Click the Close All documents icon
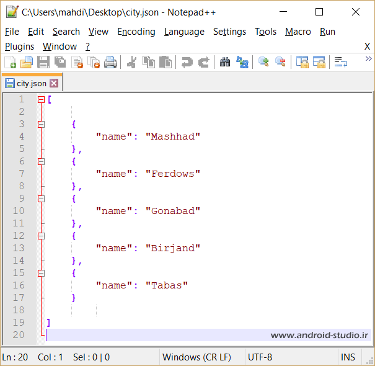Viewport: 375px width, 366px height. click(94, 62)
